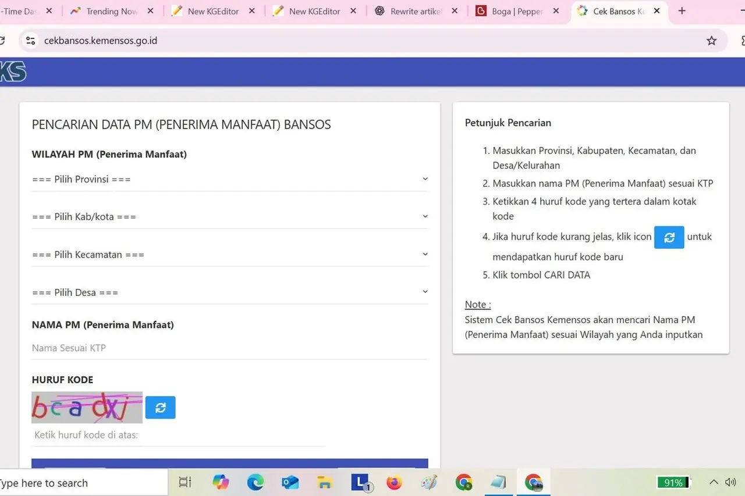Launch Firefox from the taskbar

(x=394, y=482)
